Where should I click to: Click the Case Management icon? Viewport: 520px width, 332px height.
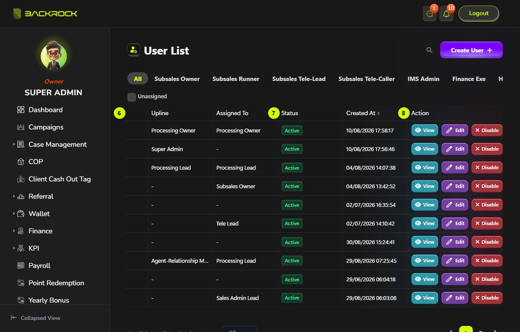pyautogui.click(x=21, y=145)
